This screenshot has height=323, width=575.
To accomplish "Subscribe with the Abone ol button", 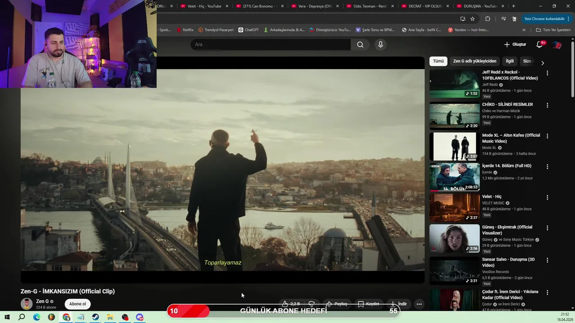I will [77, 304].
